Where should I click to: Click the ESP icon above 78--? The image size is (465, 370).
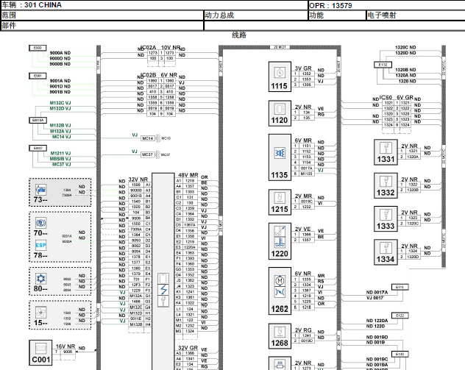[40, 246]
